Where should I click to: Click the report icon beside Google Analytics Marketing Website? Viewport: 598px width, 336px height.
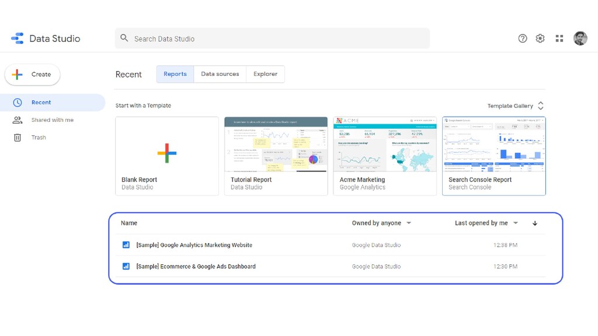tap(126, 245)
